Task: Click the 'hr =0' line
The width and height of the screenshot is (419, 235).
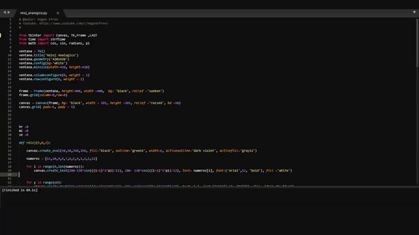Action: point(24,127)
